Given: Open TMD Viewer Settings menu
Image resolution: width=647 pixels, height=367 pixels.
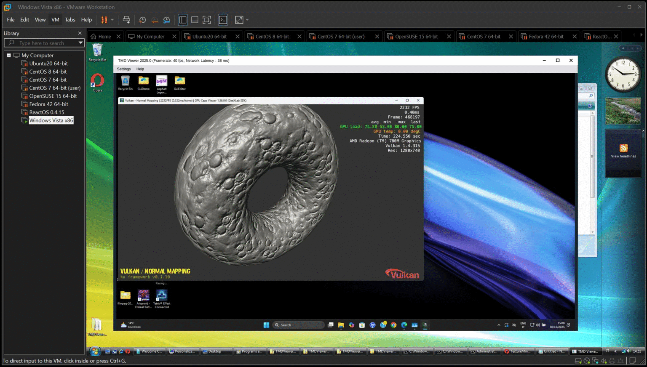Looking at the screenshot, I should click(124, 69).
